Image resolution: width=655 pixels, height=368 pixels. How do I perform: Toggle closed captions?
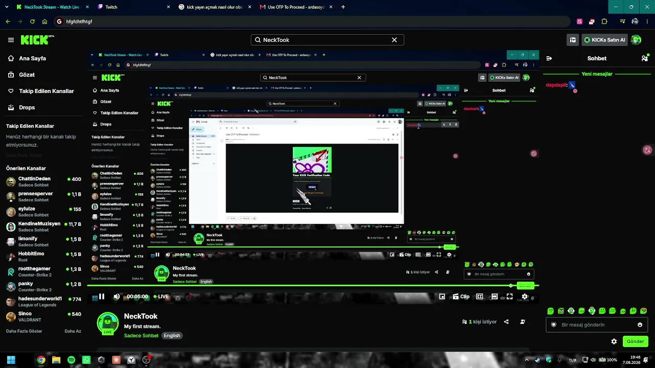click(x=479, y=296)
